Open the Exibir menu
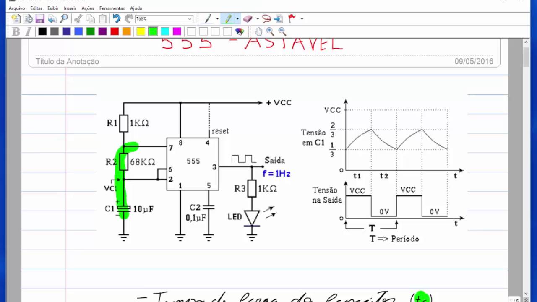 click(x=53, y=8)
